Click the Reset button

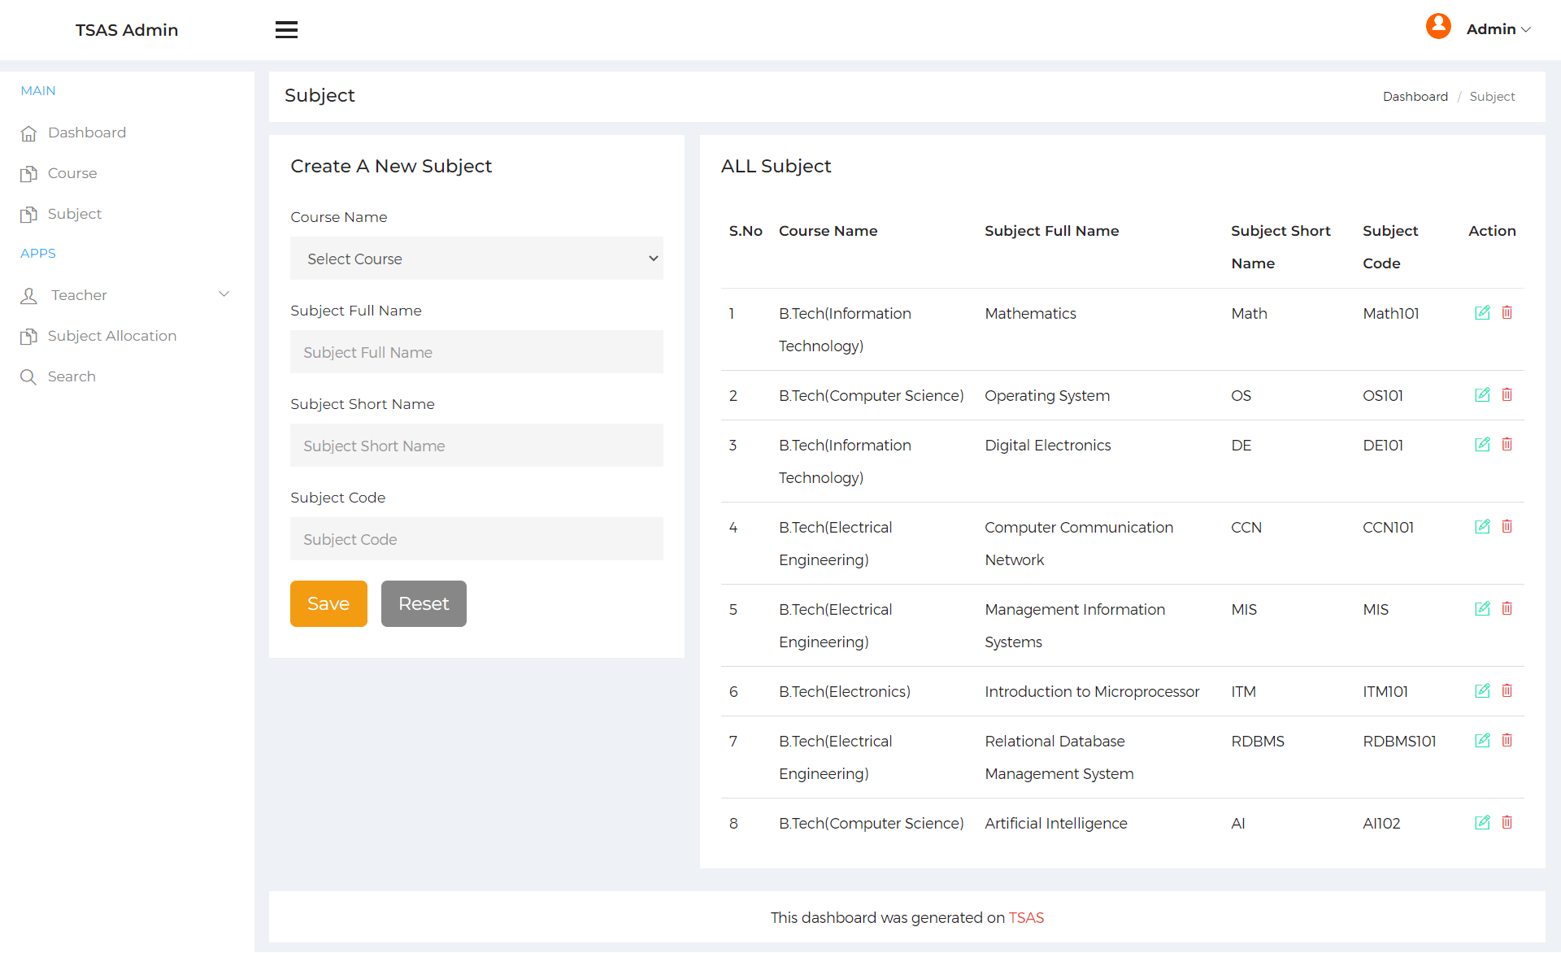click(423, 603)
